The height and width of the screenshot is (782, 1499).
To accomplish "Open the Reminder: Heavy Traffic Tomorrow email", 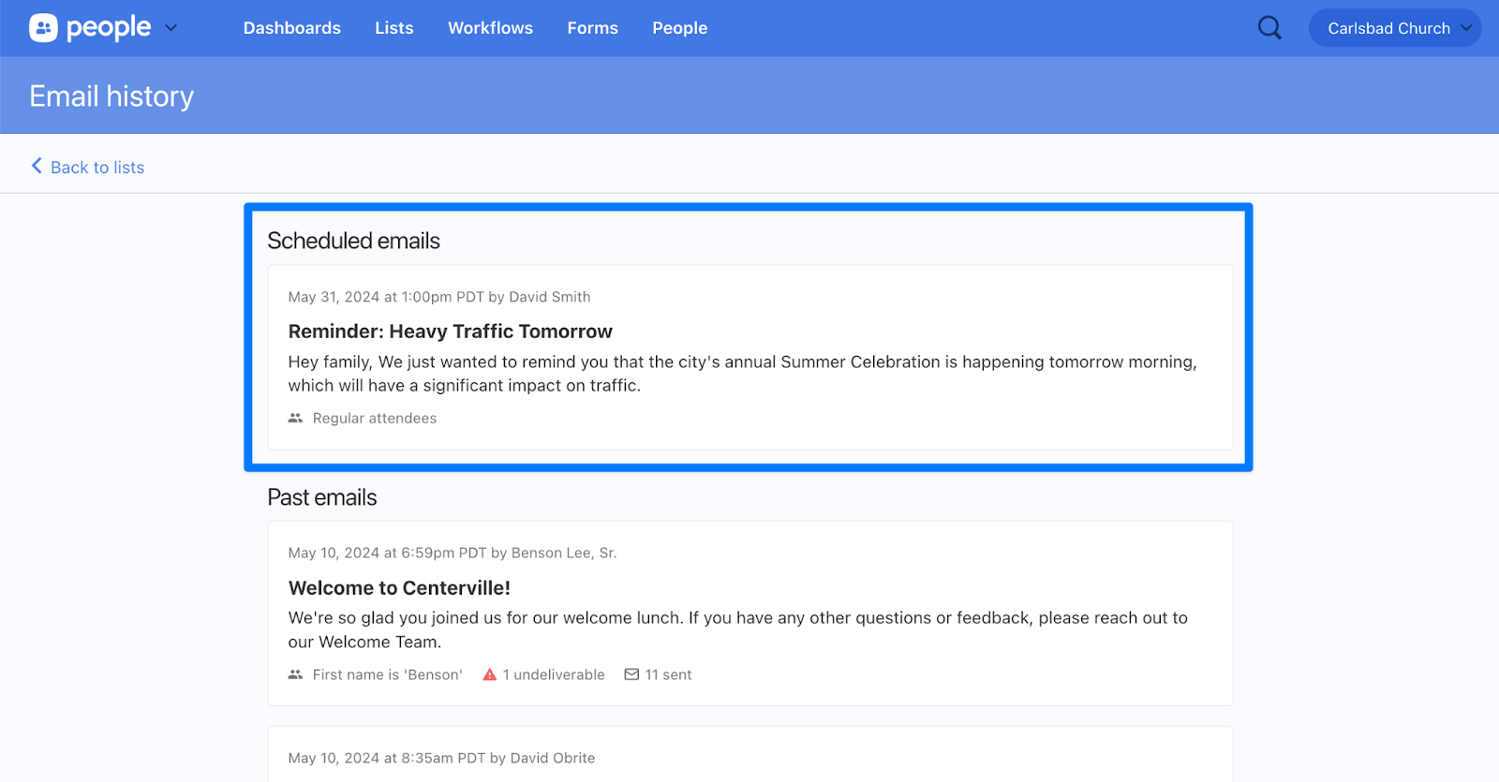I will click(x=450, y=332).
